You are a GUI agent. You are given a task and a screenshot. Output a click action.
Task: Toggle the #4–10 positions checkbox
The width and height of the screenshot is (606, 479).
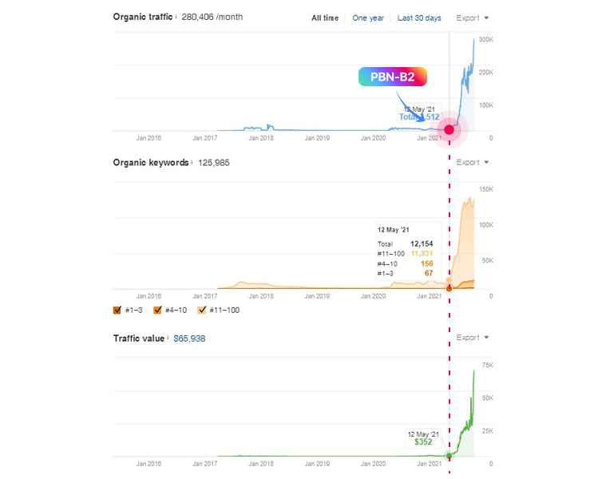click(157, 310)
